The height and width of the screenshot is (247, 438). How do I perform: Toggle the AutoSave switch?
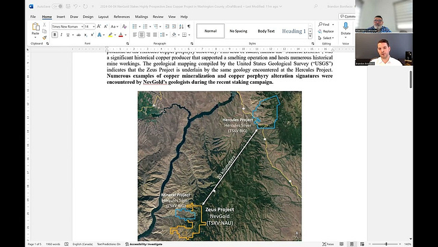click(57, 6)
